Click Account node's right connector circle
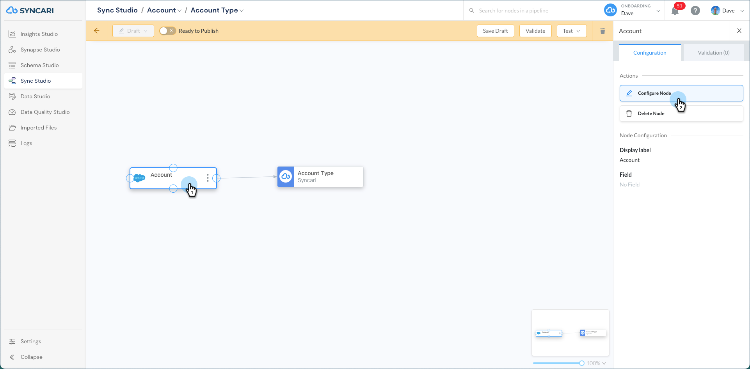The height and width of the screenshot is (369, 750). tap(216, 178)
